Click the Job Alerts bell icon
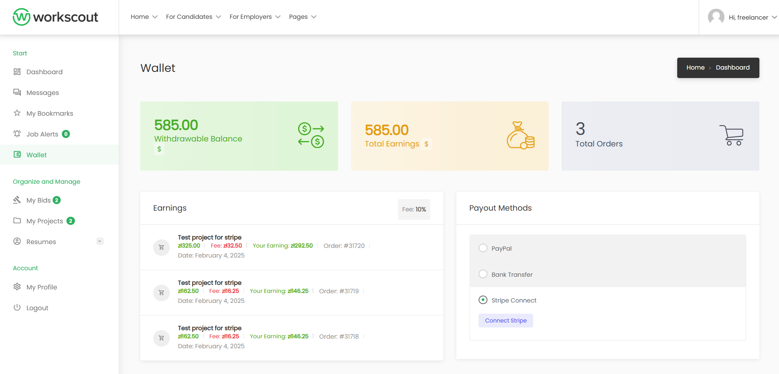This screenshot has width=779, height=374. [17, 134]
